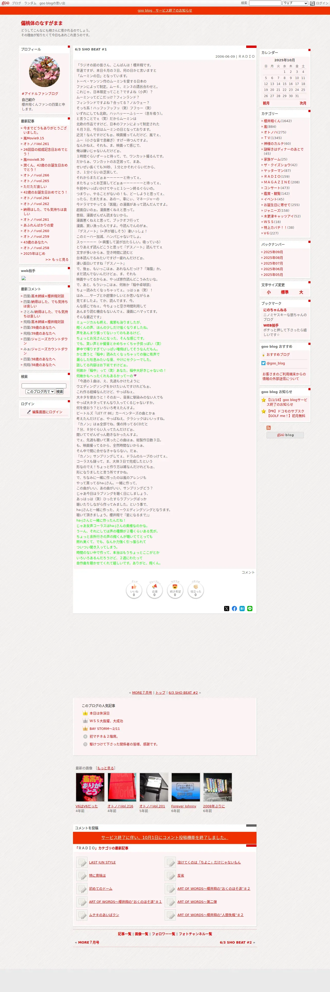Viewport: 330px width, 992px height.
Task: Click the gold crown icon beside 本日は休演日
Action: coord(85,713)
